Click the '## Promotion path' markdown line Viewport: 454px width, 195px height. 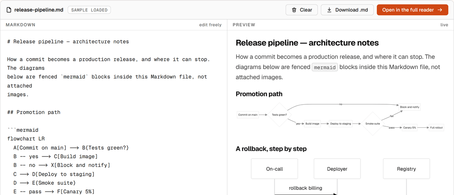[34, 112]
